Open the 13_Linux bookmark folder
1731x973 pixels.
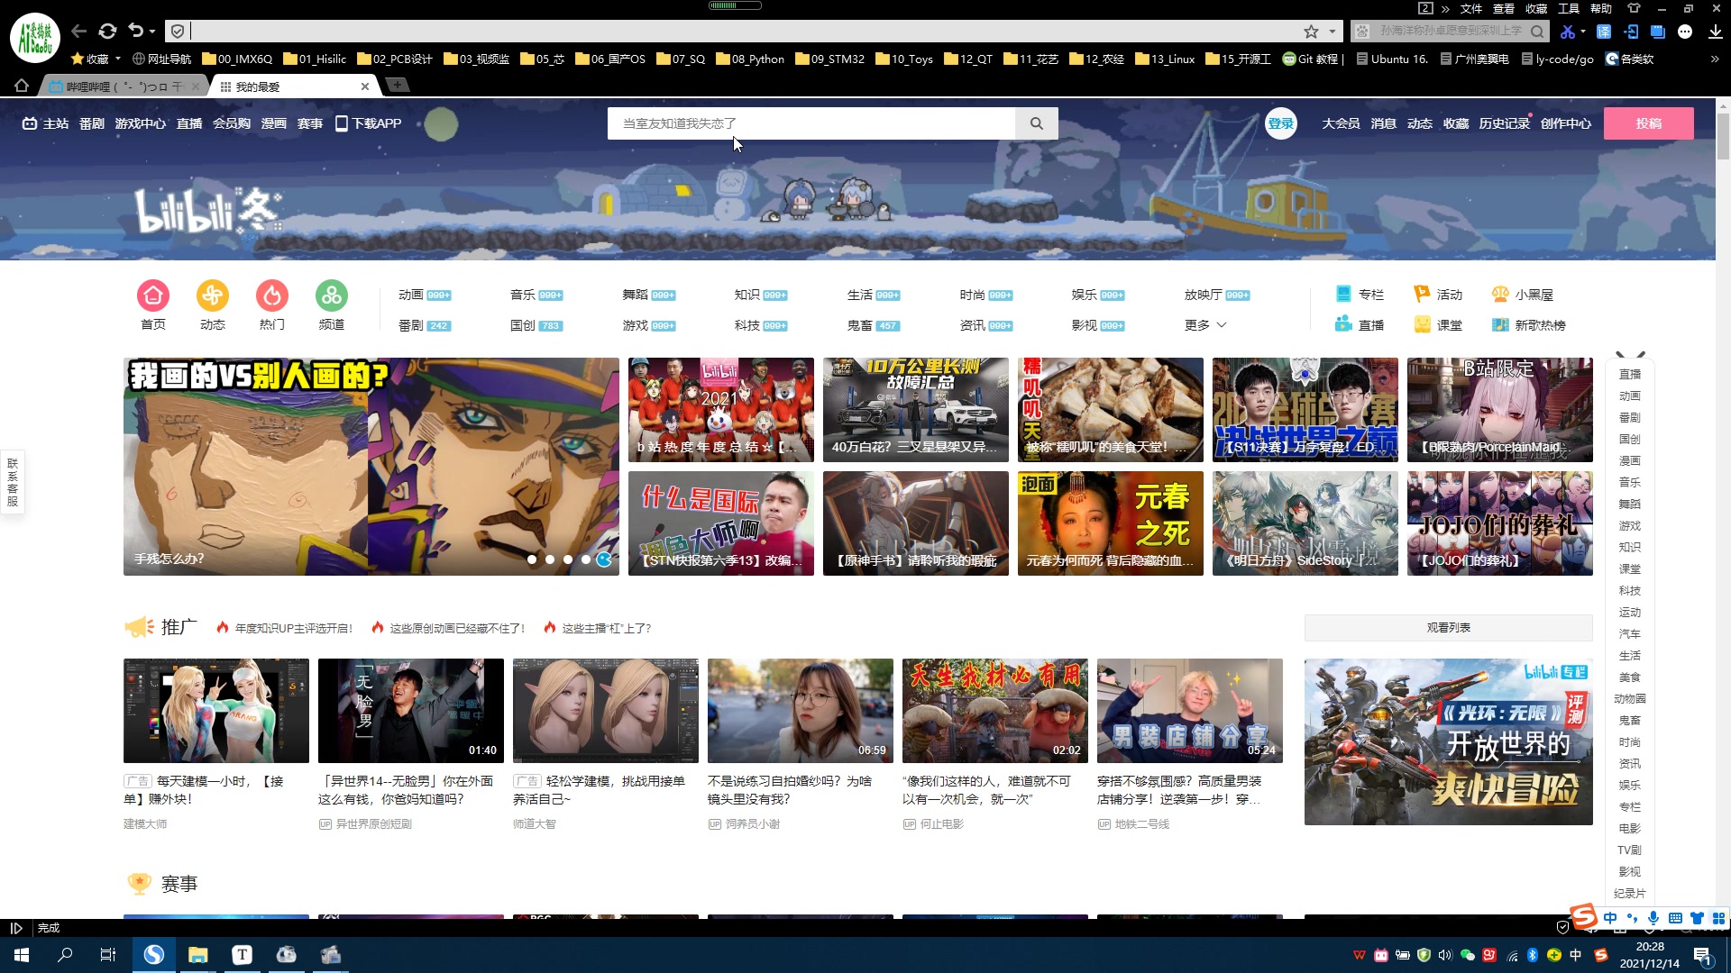(1165, 59)
